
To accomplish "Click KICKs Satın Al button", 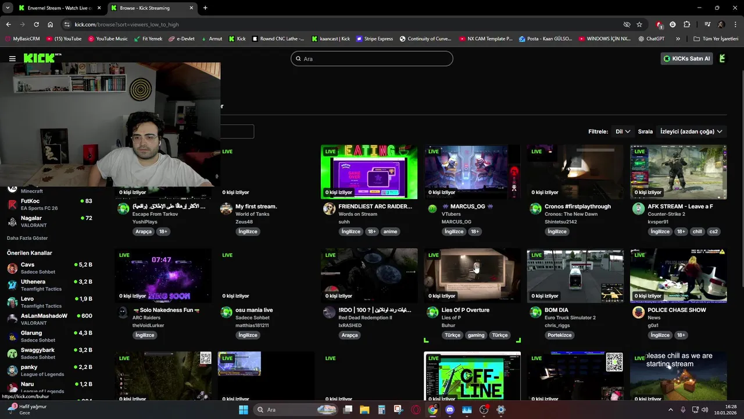I will [x=686, y=58].
